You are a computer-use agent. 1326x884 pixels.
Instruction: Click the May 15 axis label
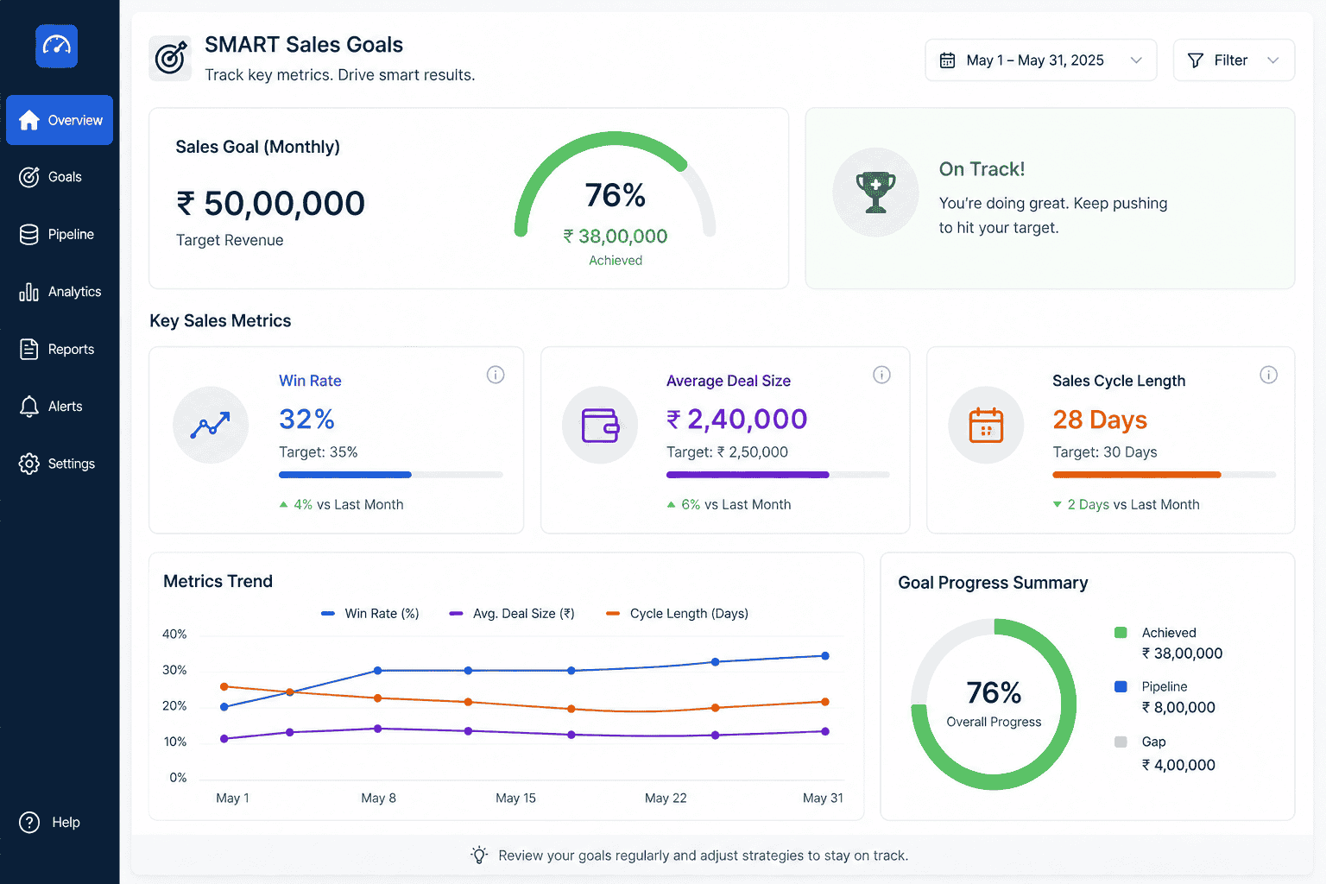(515, 798)
